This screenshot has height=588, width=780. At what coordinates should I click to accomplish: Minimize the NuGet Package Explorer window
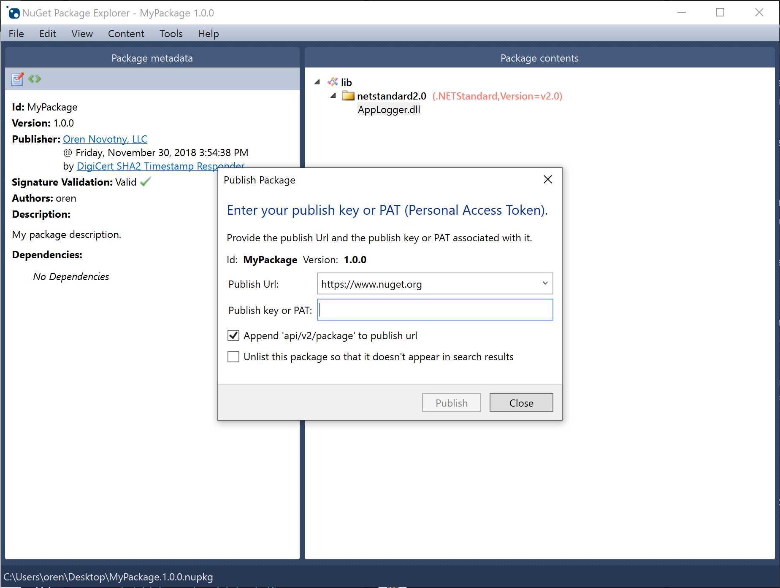coord(681,13)
